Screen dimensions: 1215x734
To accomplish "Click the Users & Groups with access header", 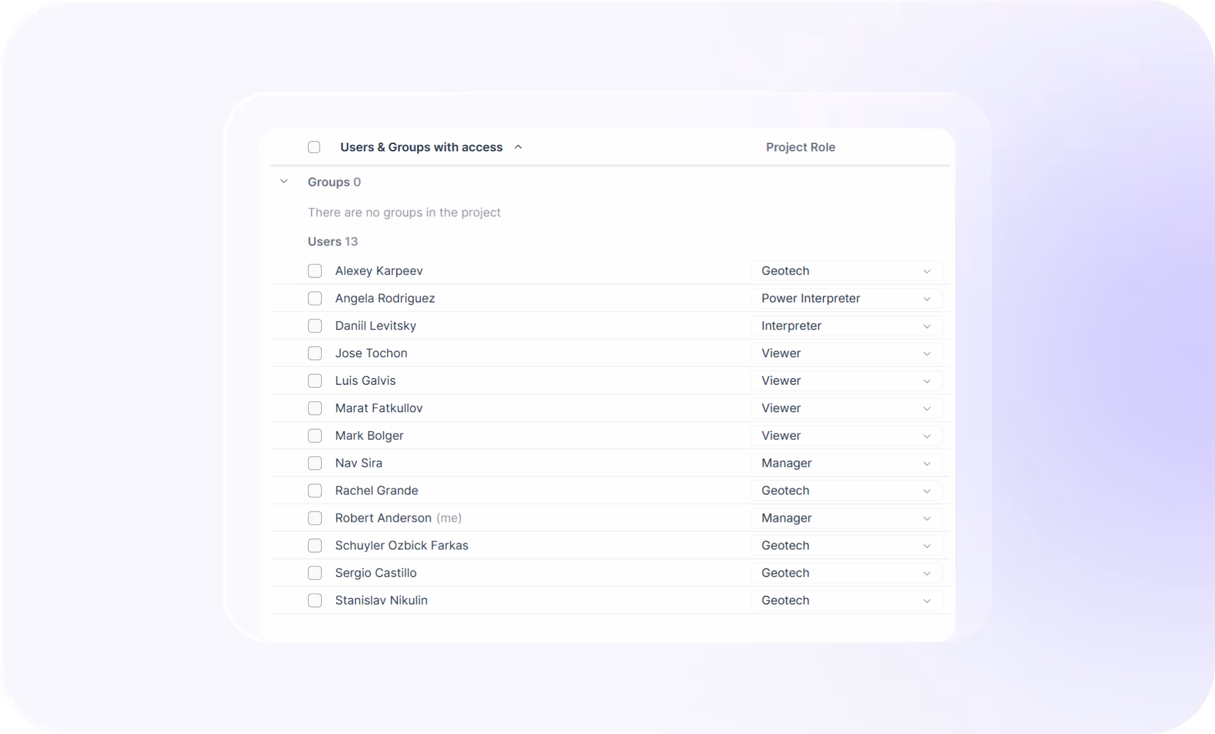I will [x=421, y=147].
